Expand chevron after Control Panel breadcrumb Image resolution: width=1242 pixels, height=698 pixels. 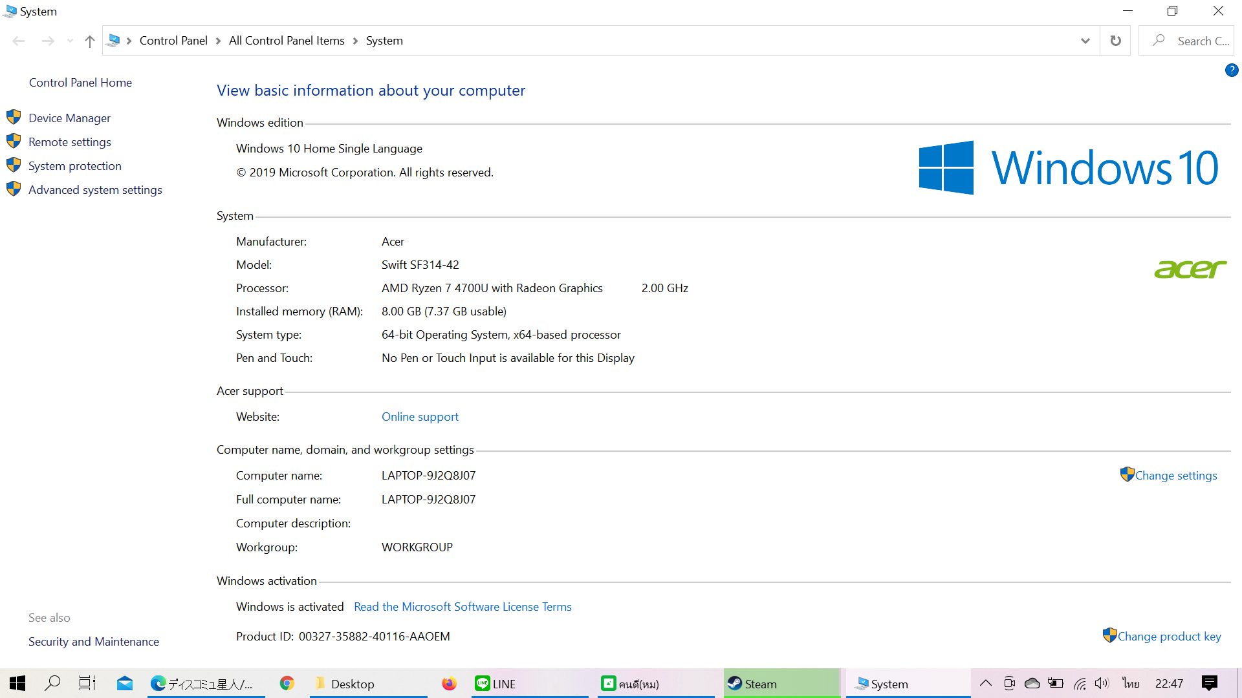pos(218,41)
